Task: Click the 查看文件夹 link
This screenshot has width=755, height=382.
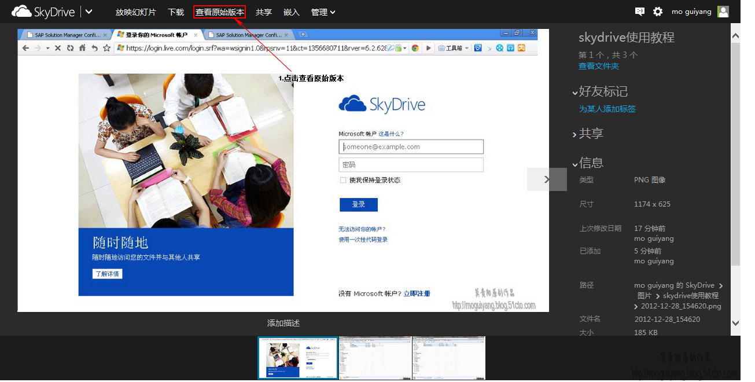Action: pyautogui.click(x=599, y=66)
